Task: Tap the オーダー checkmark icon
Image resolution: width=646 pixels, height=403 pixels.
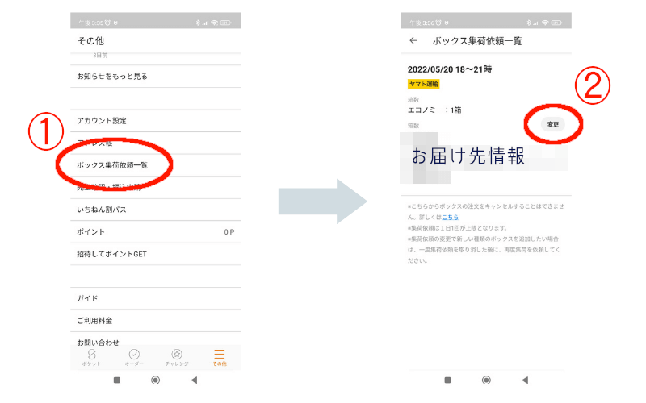Action: pyautogui.click(x=134, y=355)
